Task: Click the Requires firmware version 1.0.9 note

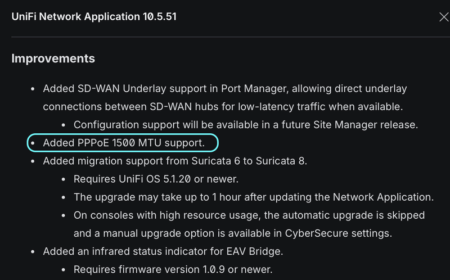Action: [173, 269]
